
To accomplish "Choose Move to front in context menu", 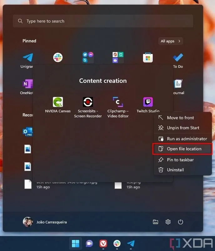I will coord(183,118).
